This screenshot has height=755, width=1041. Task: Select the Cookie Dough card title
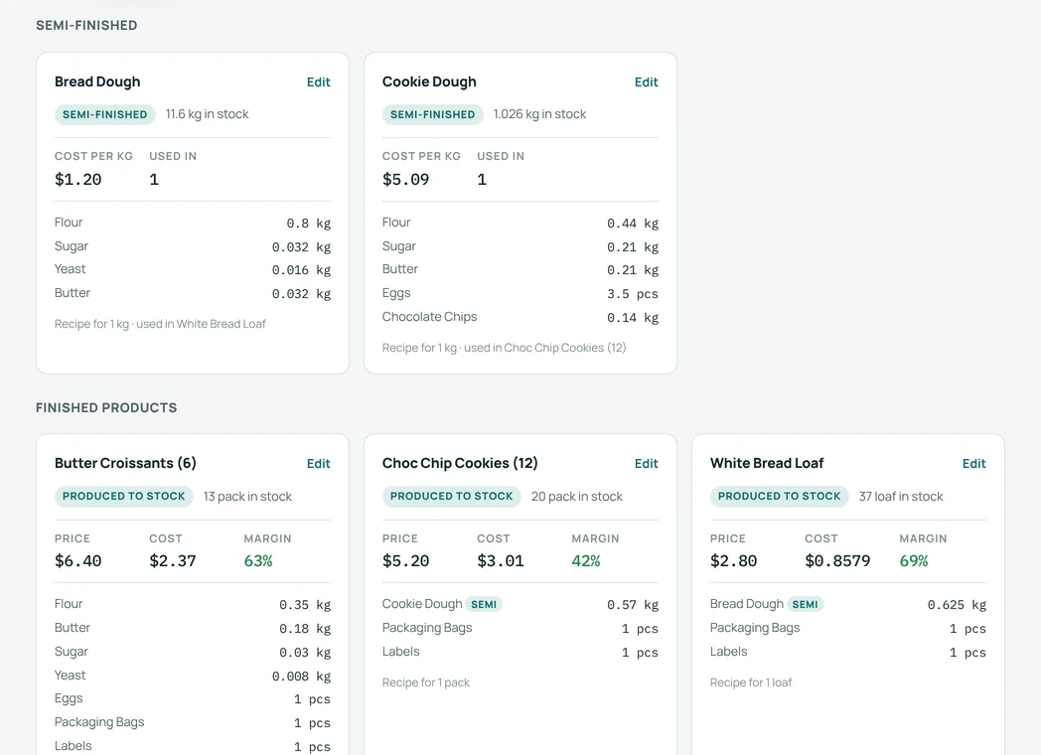429,81
